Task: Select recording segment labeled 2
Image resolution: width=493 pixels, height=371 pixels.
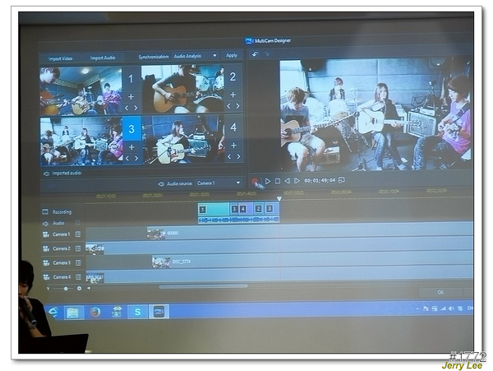Action: 259,209
